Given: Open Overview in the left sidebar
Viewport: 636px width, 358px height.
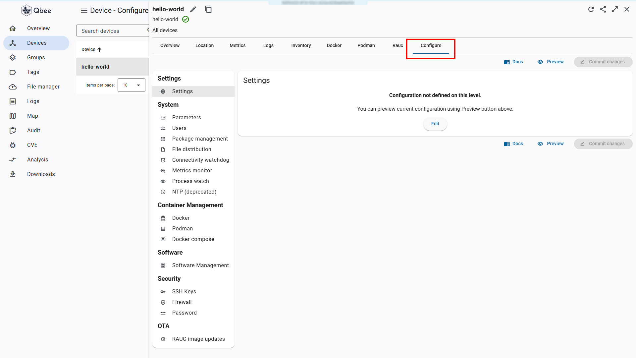Looking at the screenshot, I should click(36, 29).
